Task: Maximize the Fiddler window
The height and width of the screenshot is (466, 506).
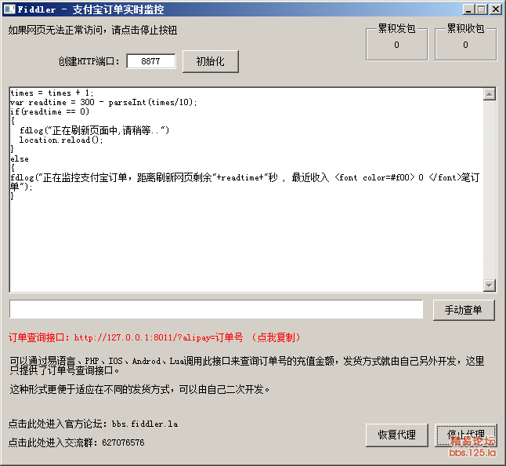Action: click(482, 9)
